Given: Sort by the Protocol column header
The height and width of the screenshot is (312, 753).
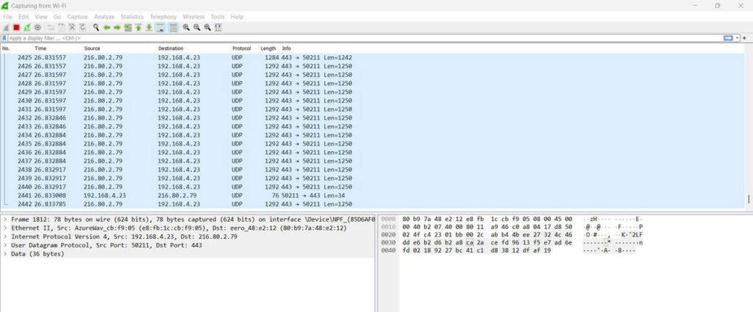Looking at the screenshot, I should click(244, 48).
